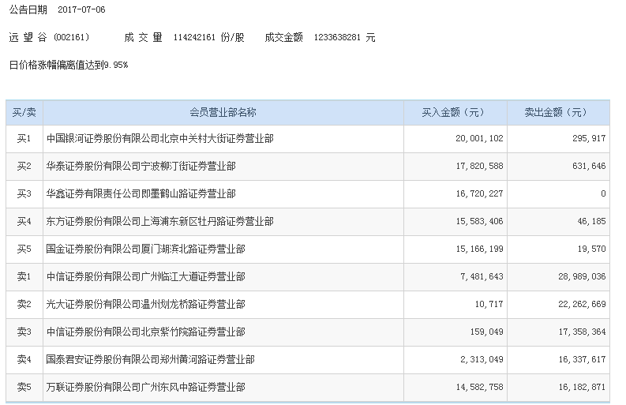Select the 卖1 row label
Screen dimensions: 626x405
coord(24,277)
